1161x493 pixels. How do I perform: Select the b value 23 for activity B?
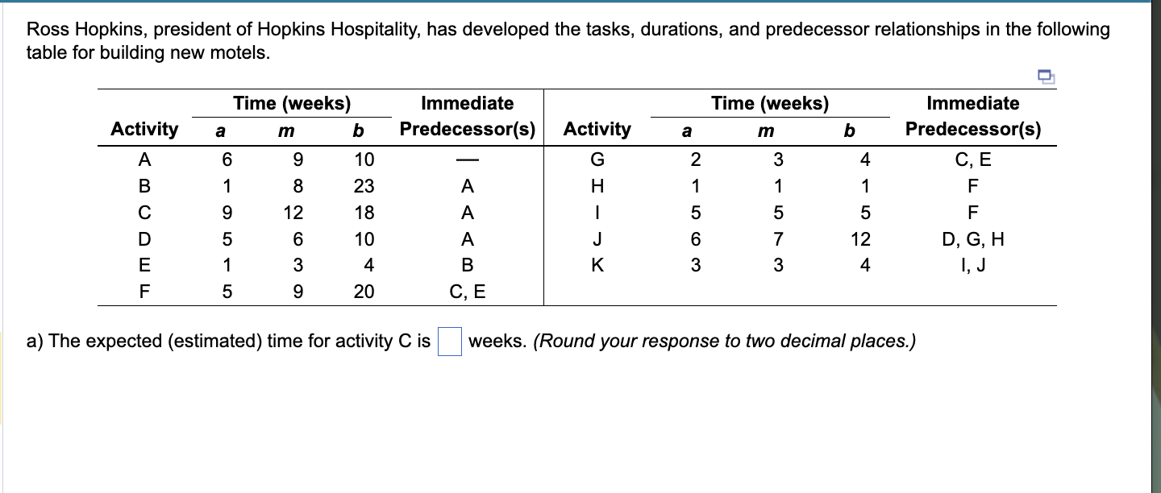[x=363, y=185]
